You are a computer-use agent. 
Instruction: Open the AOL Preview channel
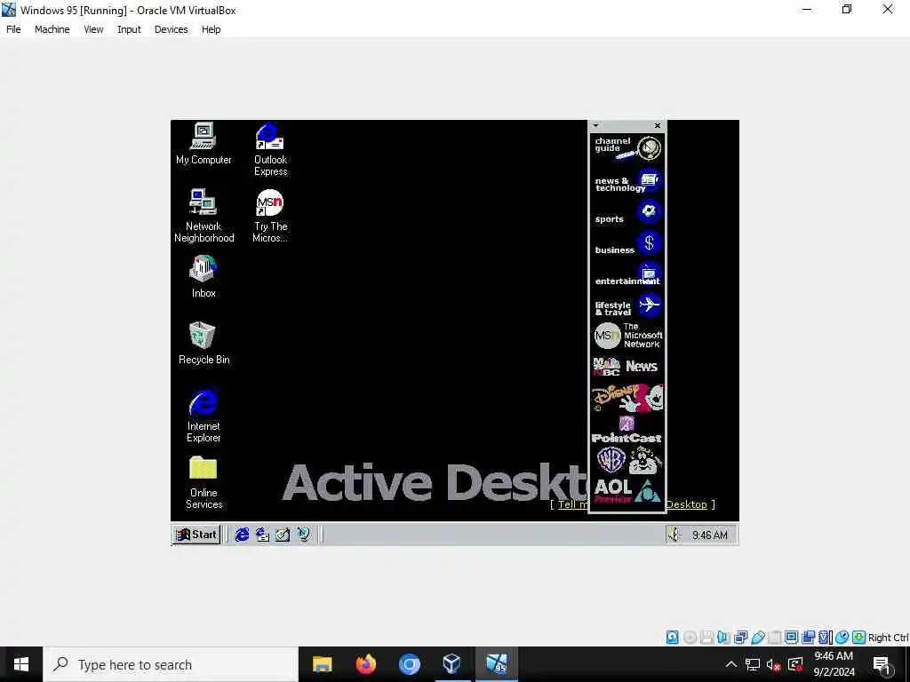(627, 491)
